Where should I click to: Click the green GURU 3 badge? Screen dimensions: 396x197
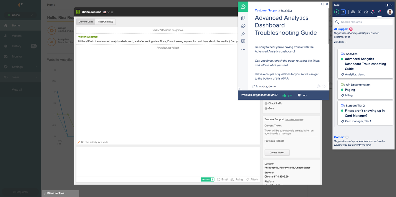208,179
